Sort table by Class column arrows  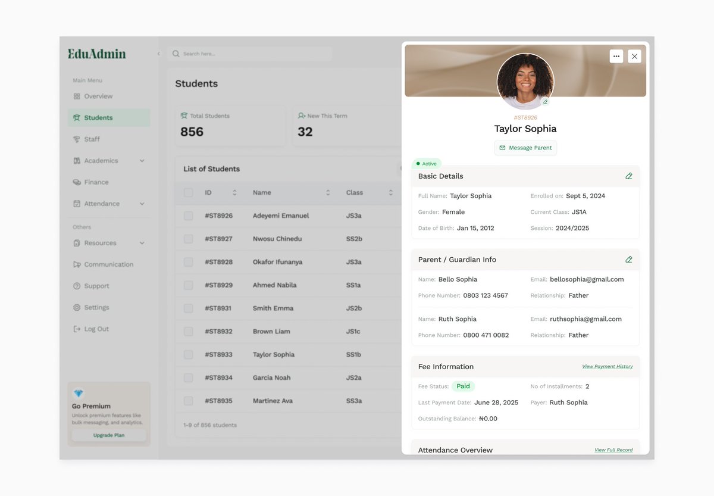(x=391, y=193)
